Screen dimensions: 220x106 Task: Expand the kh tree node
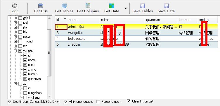tap(15, 32)
